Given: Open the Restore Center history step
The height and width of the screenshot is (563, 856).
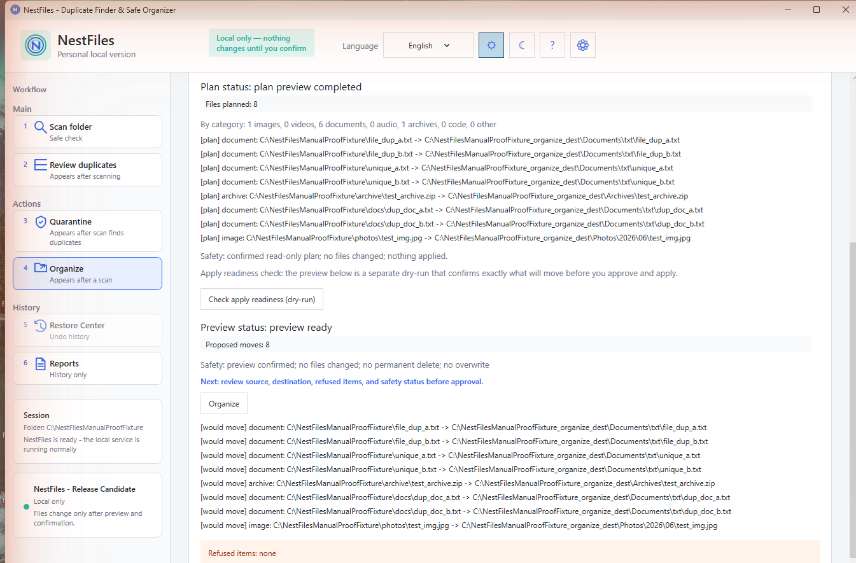Looking at the screenshot, I should point(87,330).
